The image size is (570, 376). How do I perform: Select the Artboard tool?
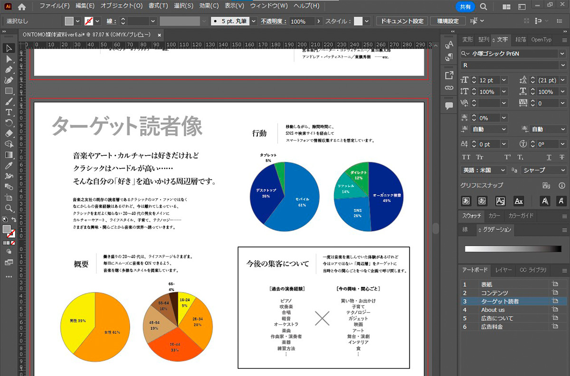point(9,197)
